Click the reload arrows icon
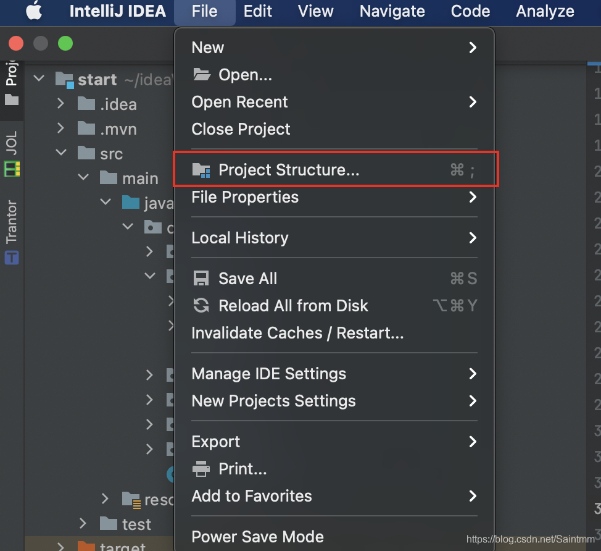 (x=201, y=305)
